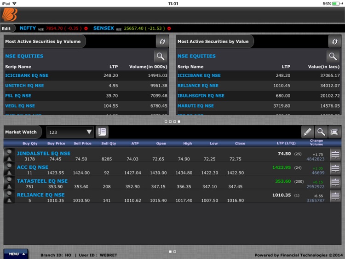Click the Buy Price column header
The height and width of the screenshot is (259, 345).
[x=56, y=144]
